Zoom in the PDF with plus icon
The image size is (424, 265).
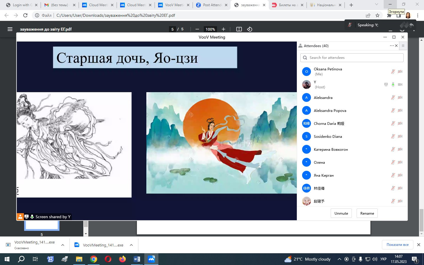click(223, 29)
